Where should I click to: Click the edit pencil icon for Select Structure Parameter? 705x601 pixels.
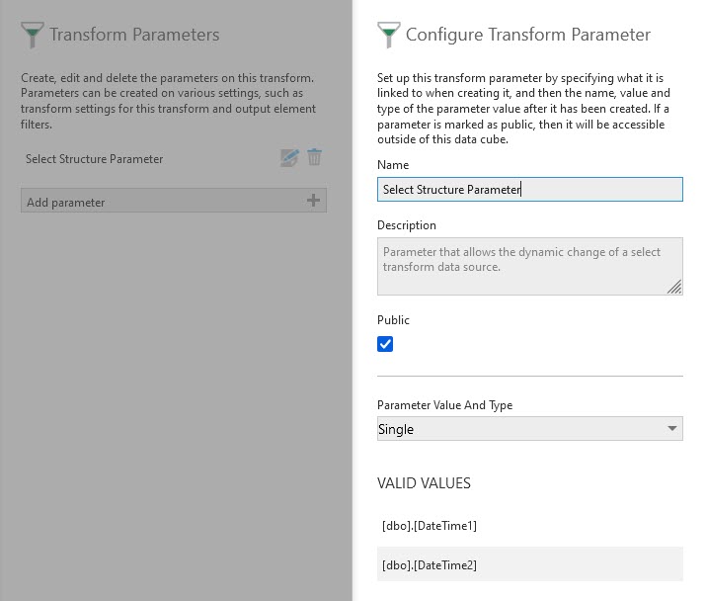289,158
